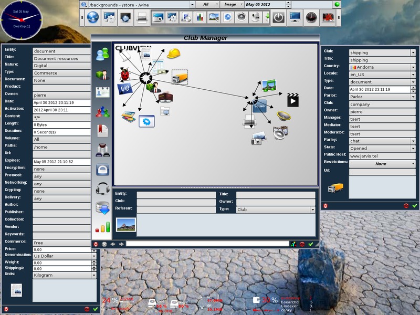Open the bar chart icon in sidebar

(x=102, y=227)
